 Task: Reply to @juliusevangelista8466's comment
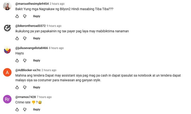[36, 61]
